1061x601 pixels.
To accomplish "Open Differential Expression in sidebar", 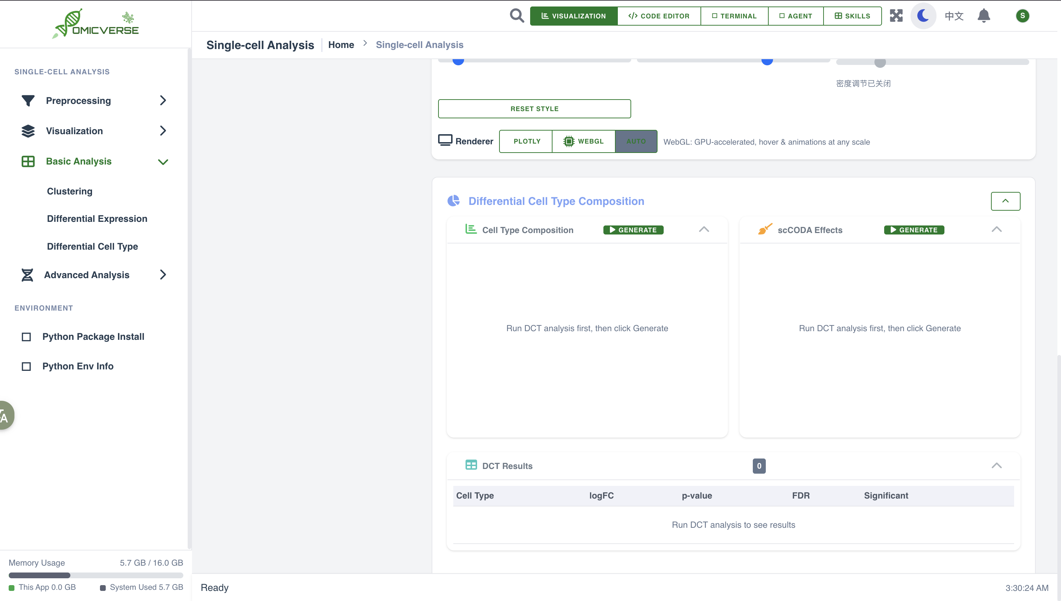I will 97,218.
